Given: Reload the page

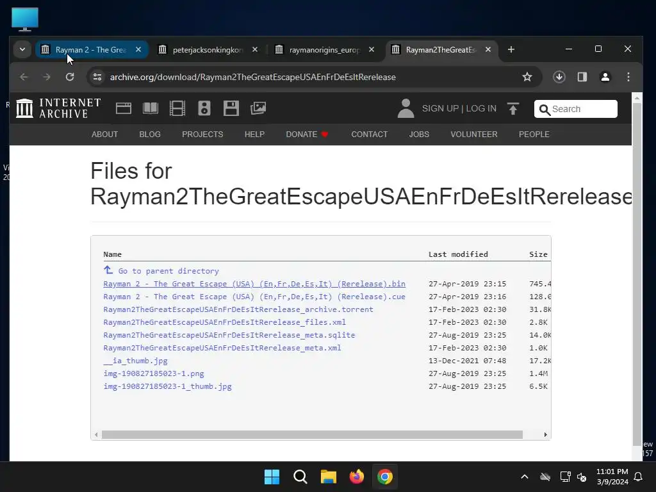Looking at the screenshot, I should [70, 77].
